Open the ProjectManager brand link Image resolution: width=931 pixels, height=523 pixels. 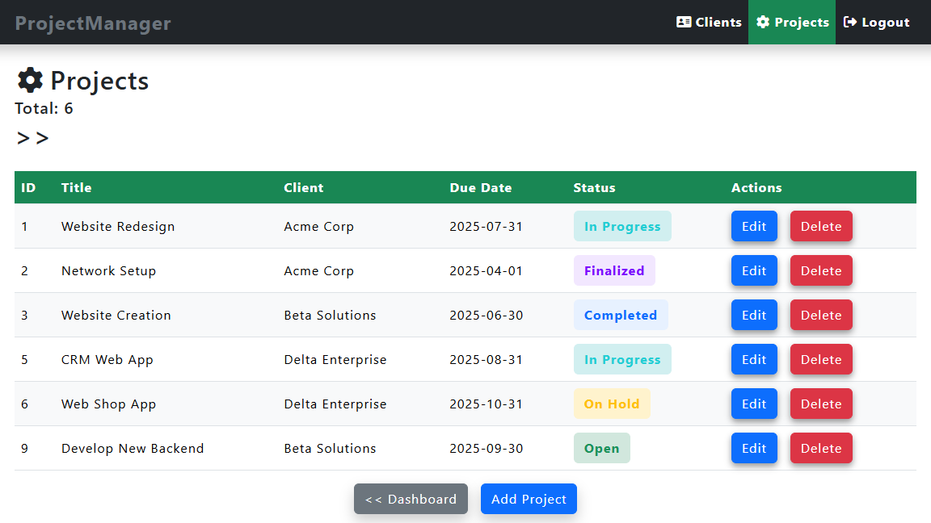pyautogui.click(x=93, y=23)
